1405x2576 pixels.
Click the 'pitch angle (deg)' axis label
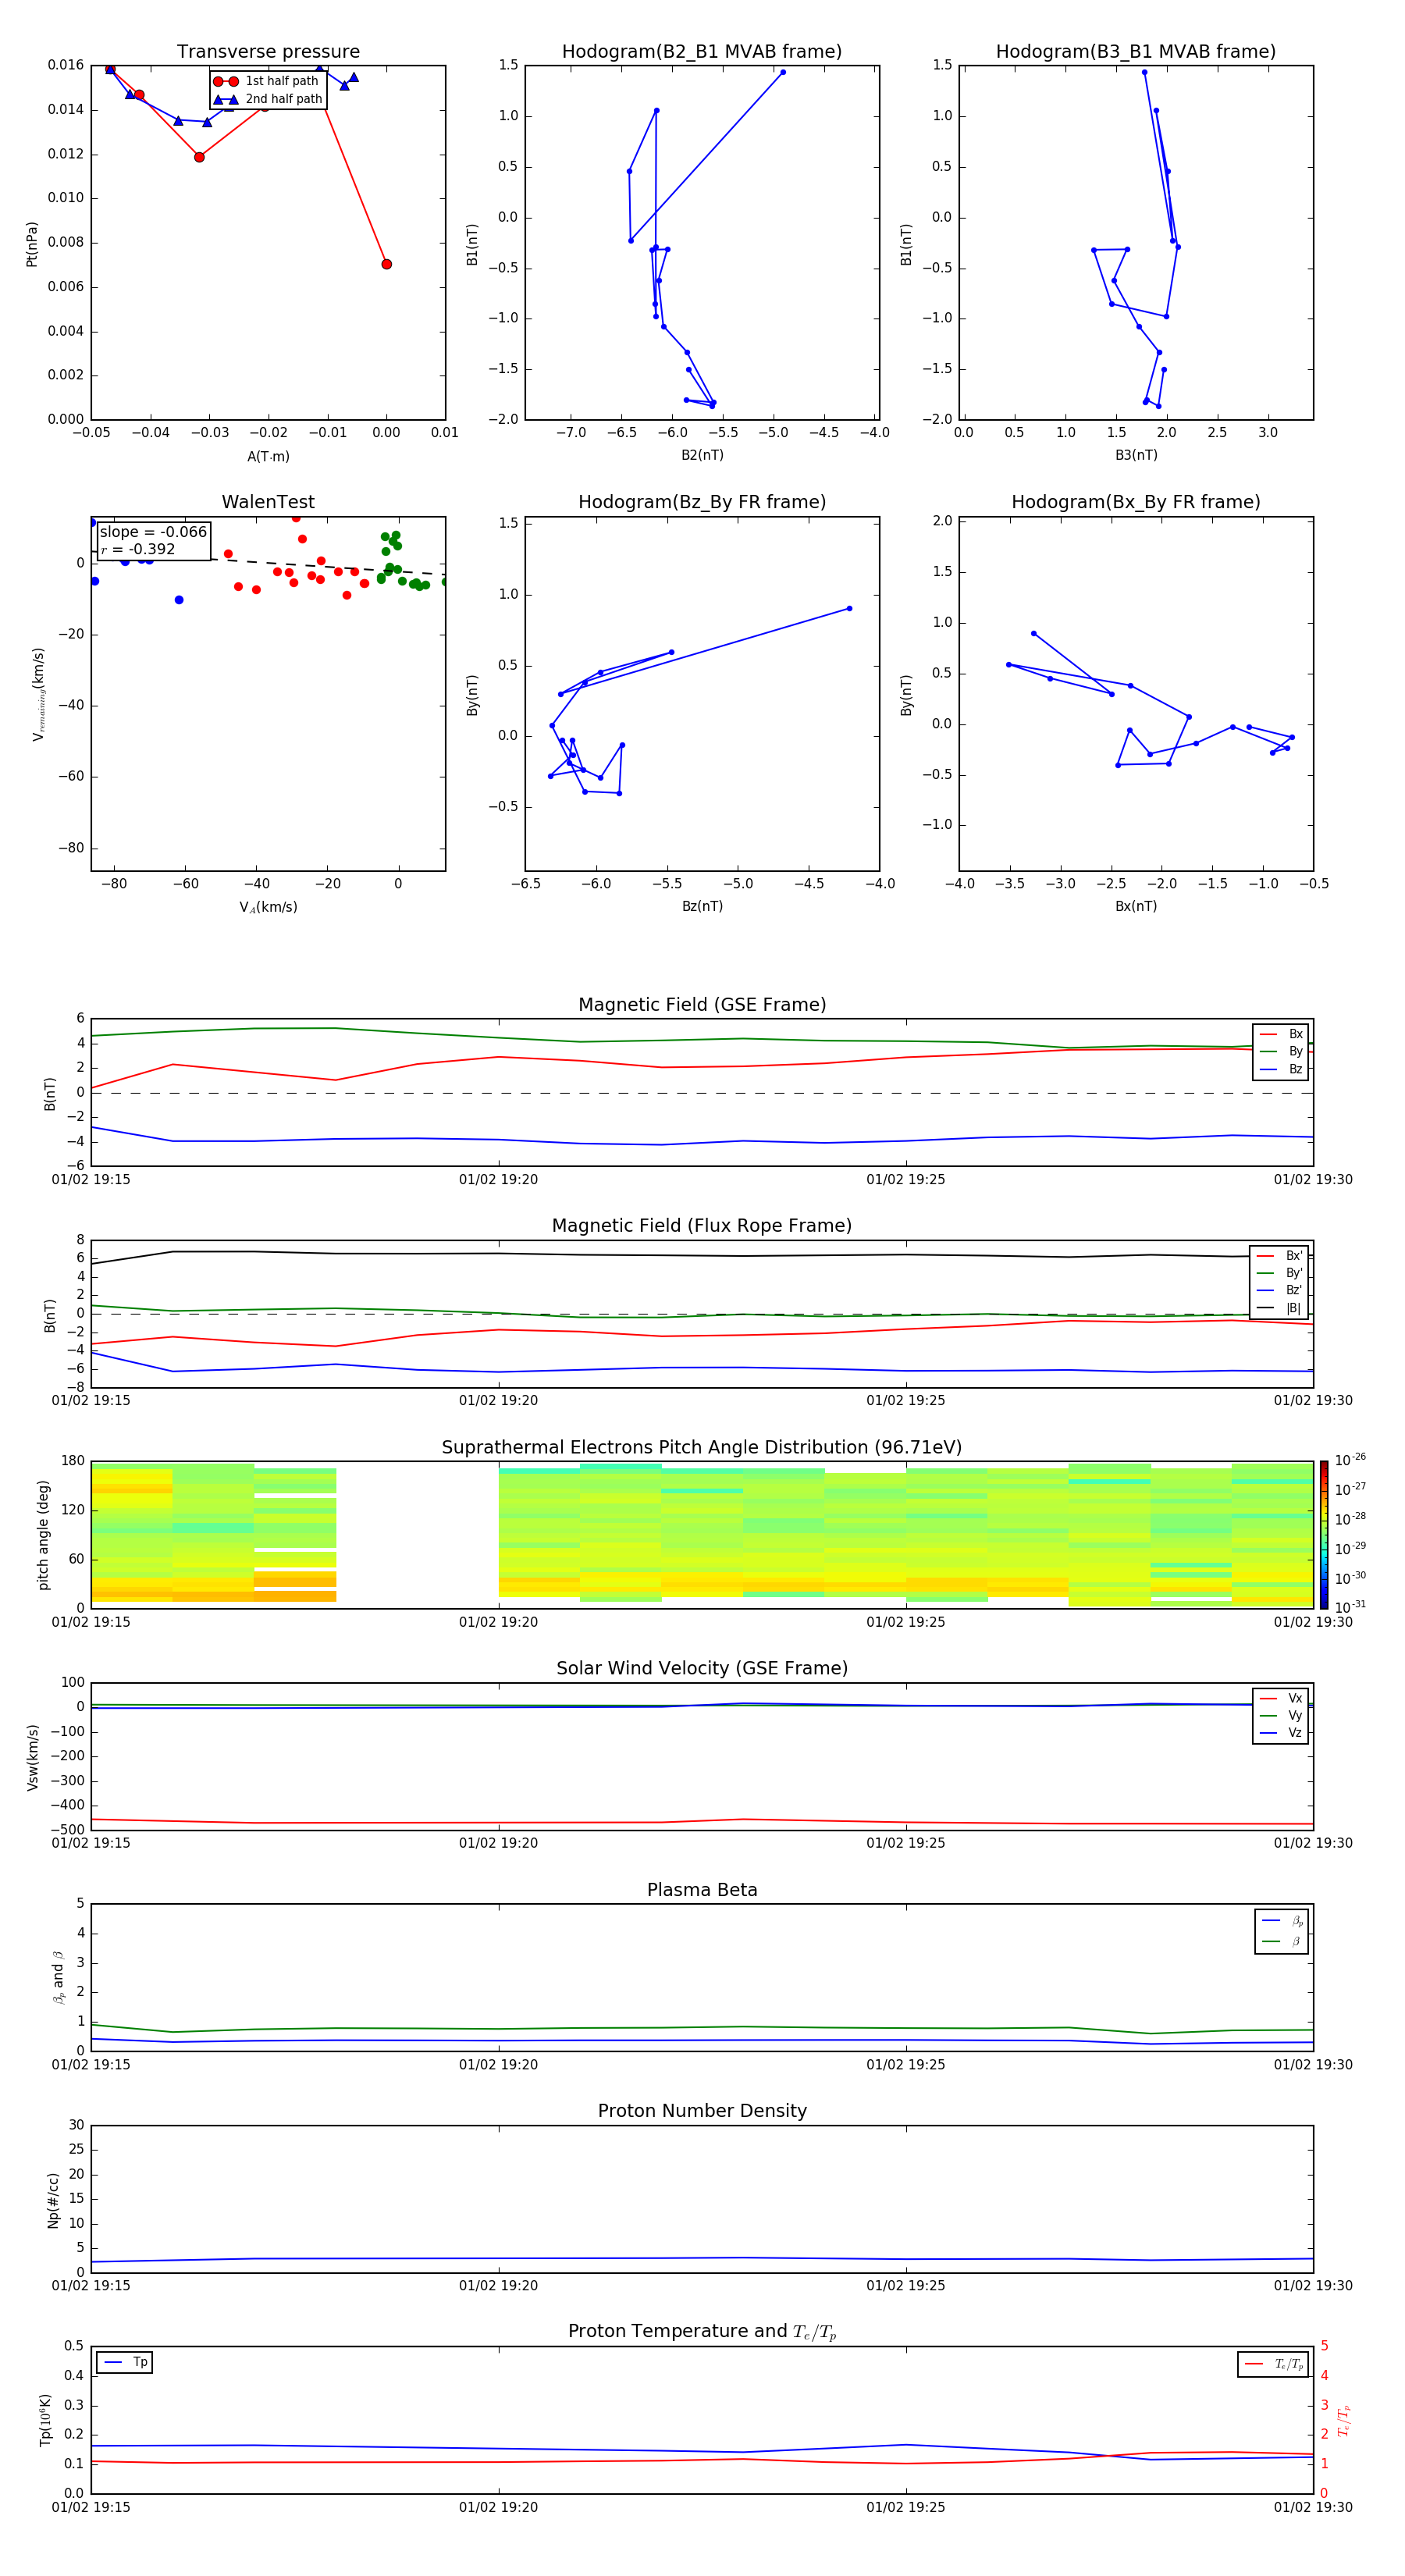point(43,1535)
